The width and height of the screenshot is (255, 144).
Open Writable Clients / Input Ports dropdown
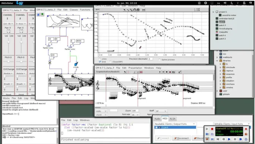tap(232, 124)
